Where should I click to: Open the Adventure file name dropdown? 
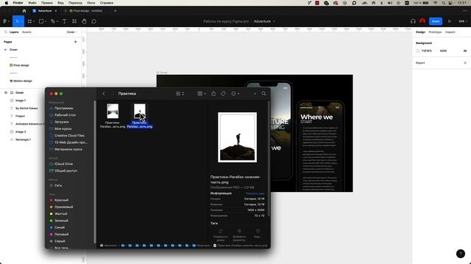pos(274,21)
